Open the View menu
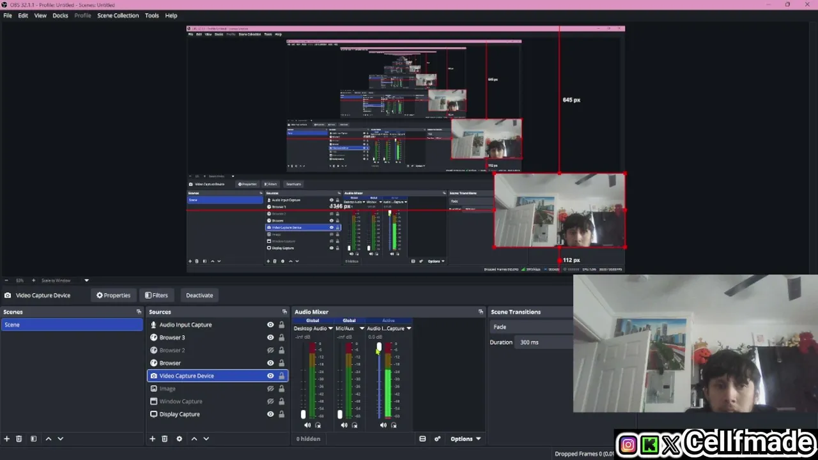 click(40, 15)
